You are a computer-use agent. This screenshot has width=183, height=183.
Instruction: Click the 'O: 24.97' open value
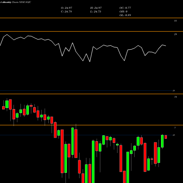click(x=67, y=8)
